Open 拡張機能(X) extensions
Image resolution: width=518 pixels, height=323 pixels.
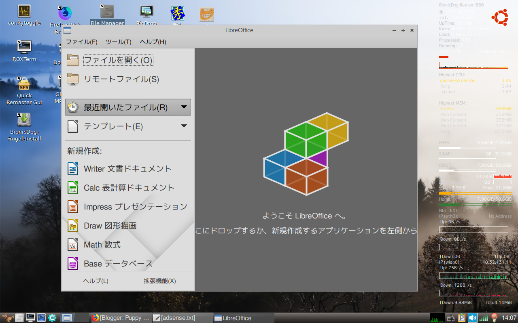pos(160,281)
